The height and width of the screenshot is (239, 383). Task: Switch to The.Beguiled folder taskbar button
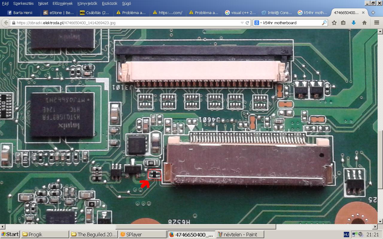click(94, 235)
